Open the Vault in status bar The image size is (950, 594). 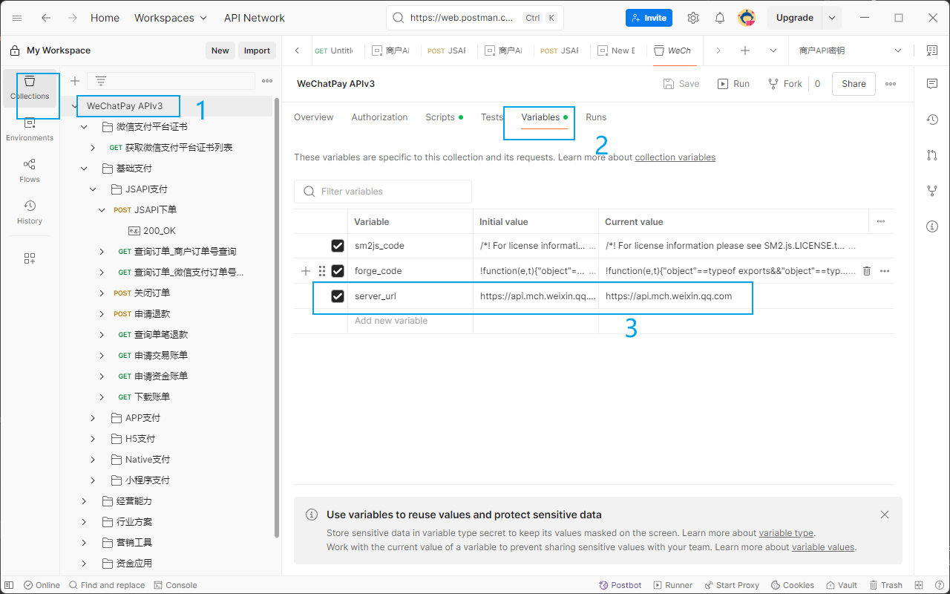[x=841, y=585]
